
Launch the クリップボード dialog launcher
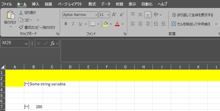(58, 34)
